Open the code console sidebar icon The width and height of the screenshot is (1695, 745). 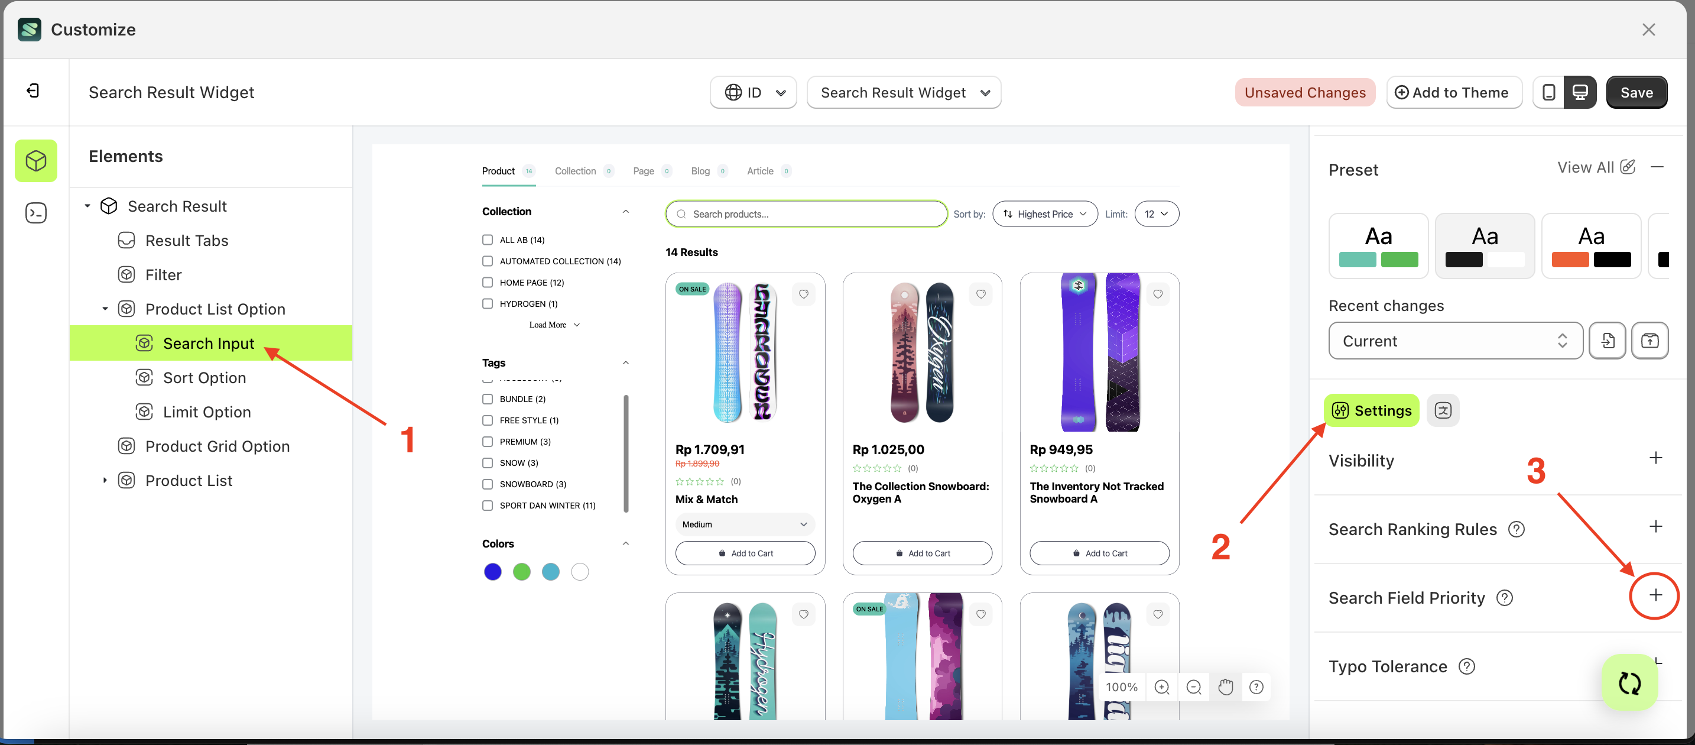click(x=35, y=213)
